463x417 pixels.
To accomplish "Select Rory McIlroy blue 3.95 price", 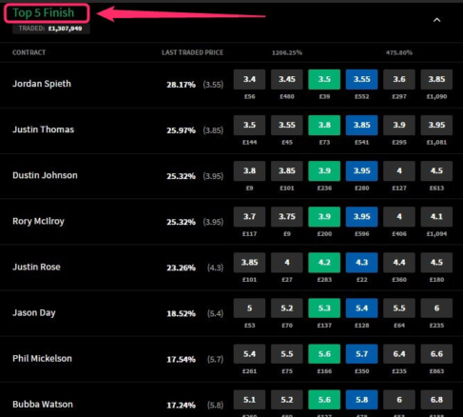I will click(x=361, y=217).
